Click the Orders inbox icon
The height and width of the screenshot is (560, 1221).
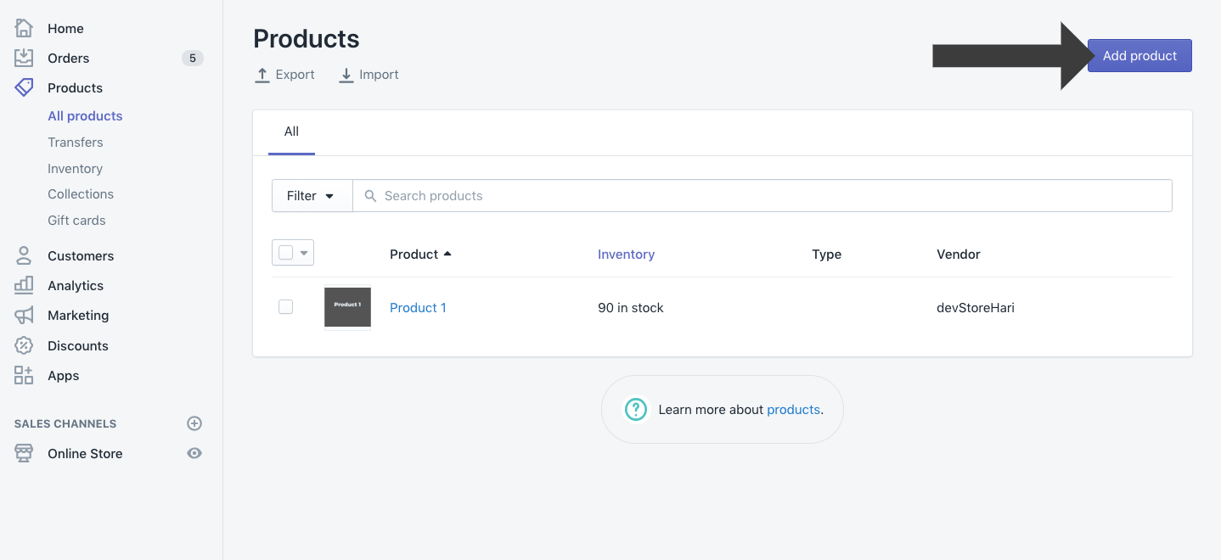[24, 58]
